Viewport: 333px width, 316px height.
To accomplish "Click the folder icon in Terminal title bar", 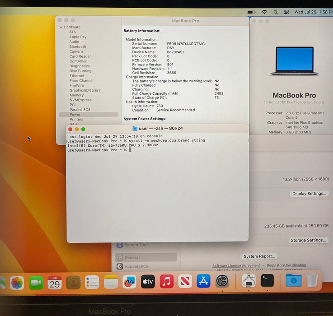I will click(135, 128).
